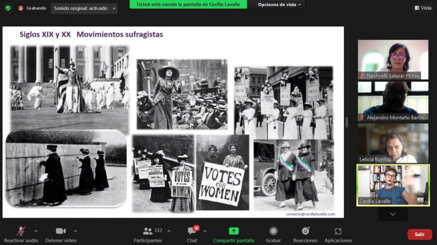Click the Grabar recording icon
This screenshot has width=437, height=245.
point(273,231)
